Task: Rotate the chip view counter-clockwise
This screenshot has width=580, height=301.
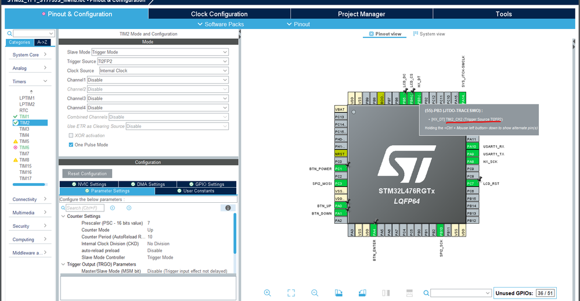Action: pyautogui.click(x=362, y=293)
